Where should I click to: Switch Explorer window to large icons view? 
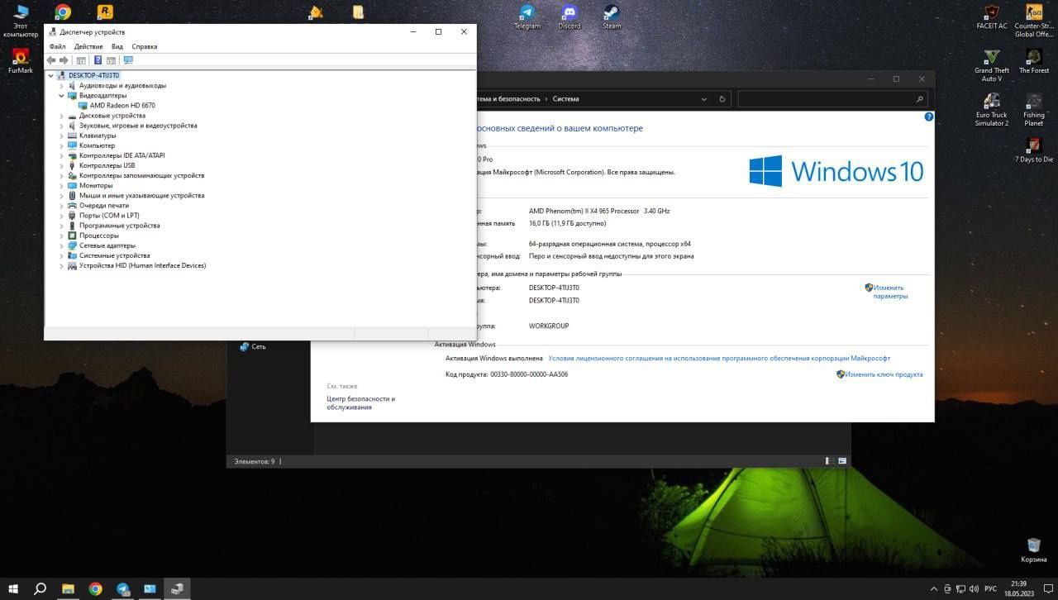pyautogui.click(x=842, y=461)
